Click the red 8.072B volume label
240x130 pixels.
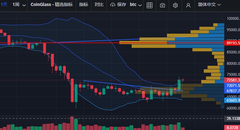tap(232, 127)
